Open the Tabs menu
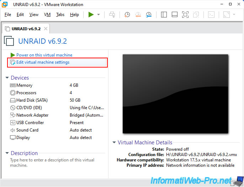244x187 pixels. coord(60,15)
